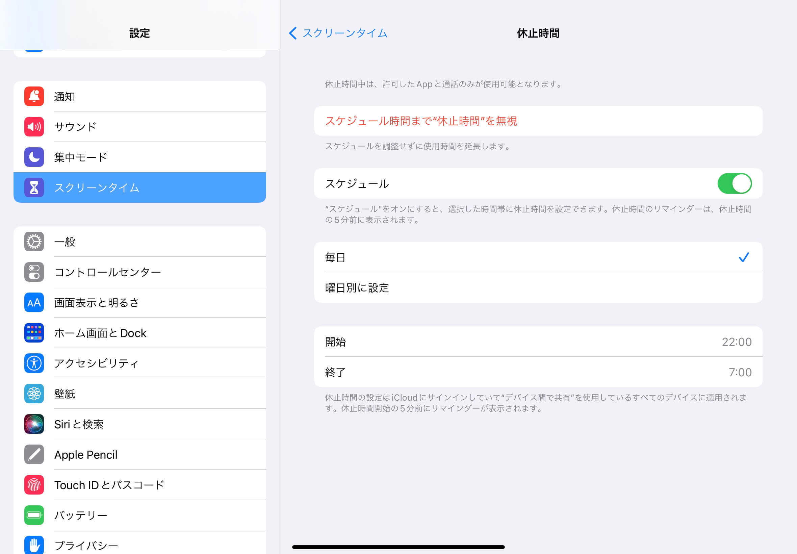Open the 終了 time picker showing 7:00
This screenshot has height=554, width=797.
coord(538,372)
